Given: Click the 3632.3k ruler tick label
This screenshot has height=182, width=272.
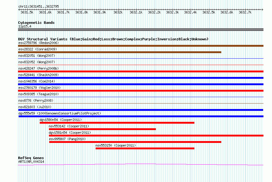Looking at the screenshot, I should point(172,12).
